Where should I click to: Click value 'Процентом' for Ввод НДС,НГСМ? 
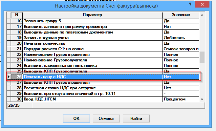[181, 99]
